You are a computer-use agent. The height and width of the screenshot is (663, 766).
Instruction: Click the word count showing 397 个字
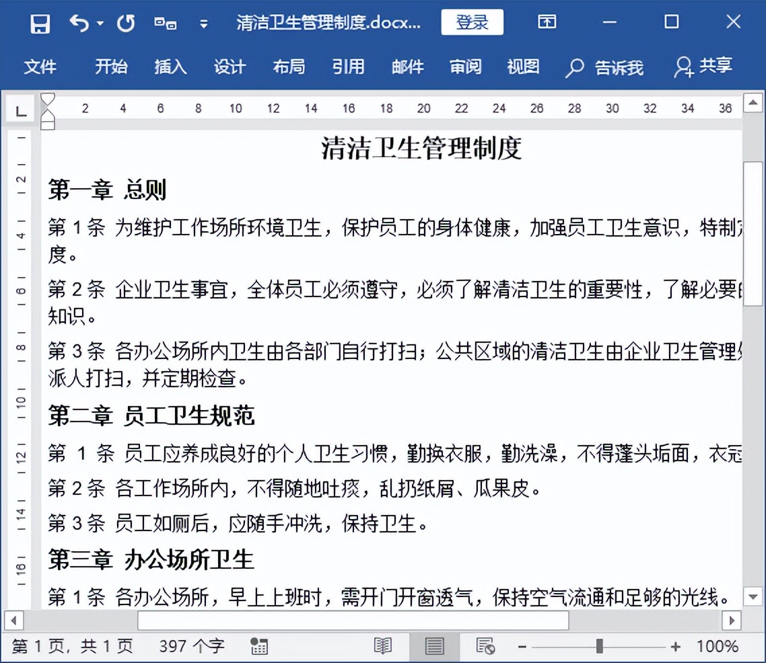[x=190, y=645]
